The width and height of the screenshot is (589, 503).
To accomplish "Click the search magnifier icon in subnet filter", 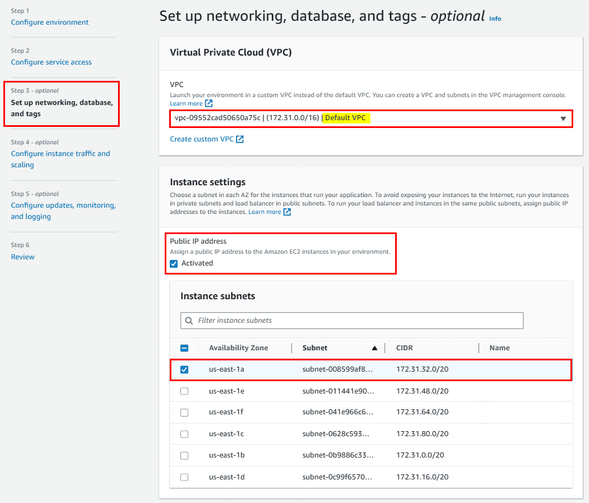I will pos(188,321).
